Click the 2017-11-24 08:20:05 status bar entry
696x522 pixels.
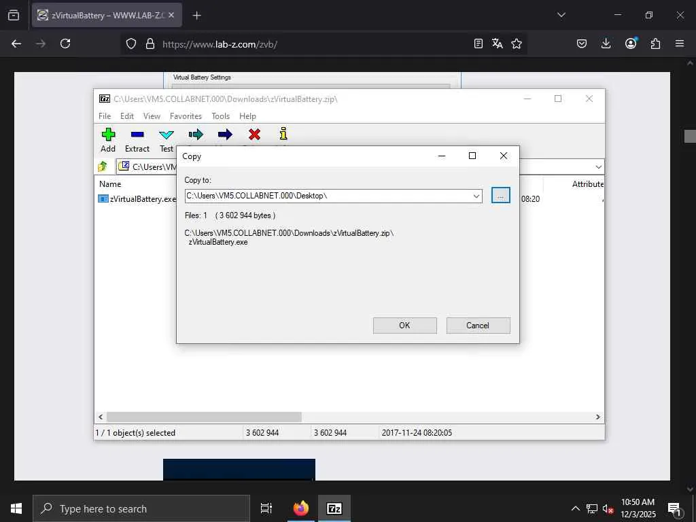[x=417, y=433]
